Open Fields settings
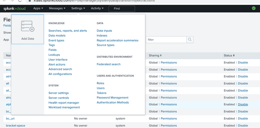This screenshot has width=260, height=128. pyautogui.click(x=52, y=50)
